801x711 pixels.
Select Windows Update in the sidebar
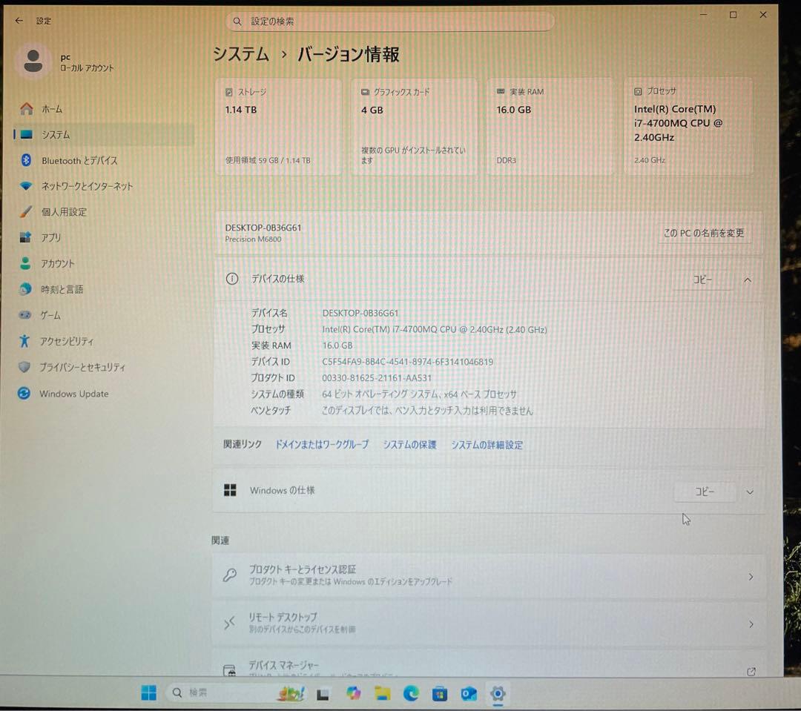coord(73,394)
